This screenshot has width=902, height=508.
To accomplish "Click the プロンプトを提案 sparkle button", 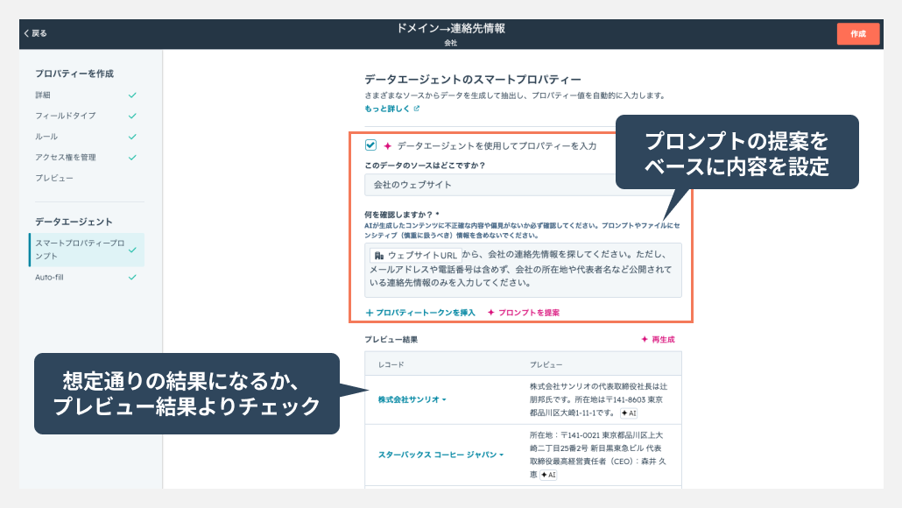I will (523, 313).
